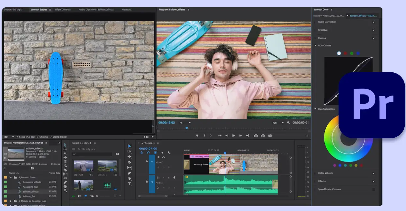Click Mark Out brace in Program monitor

point(211,136)
